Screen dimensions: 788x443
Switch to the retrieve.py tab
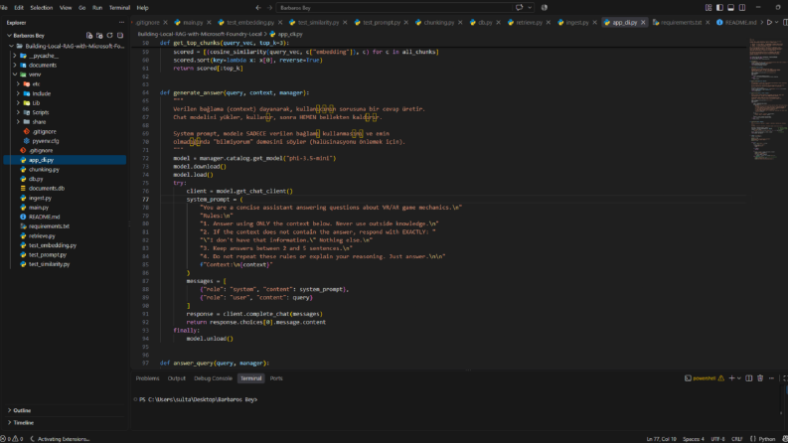[529, 23]
